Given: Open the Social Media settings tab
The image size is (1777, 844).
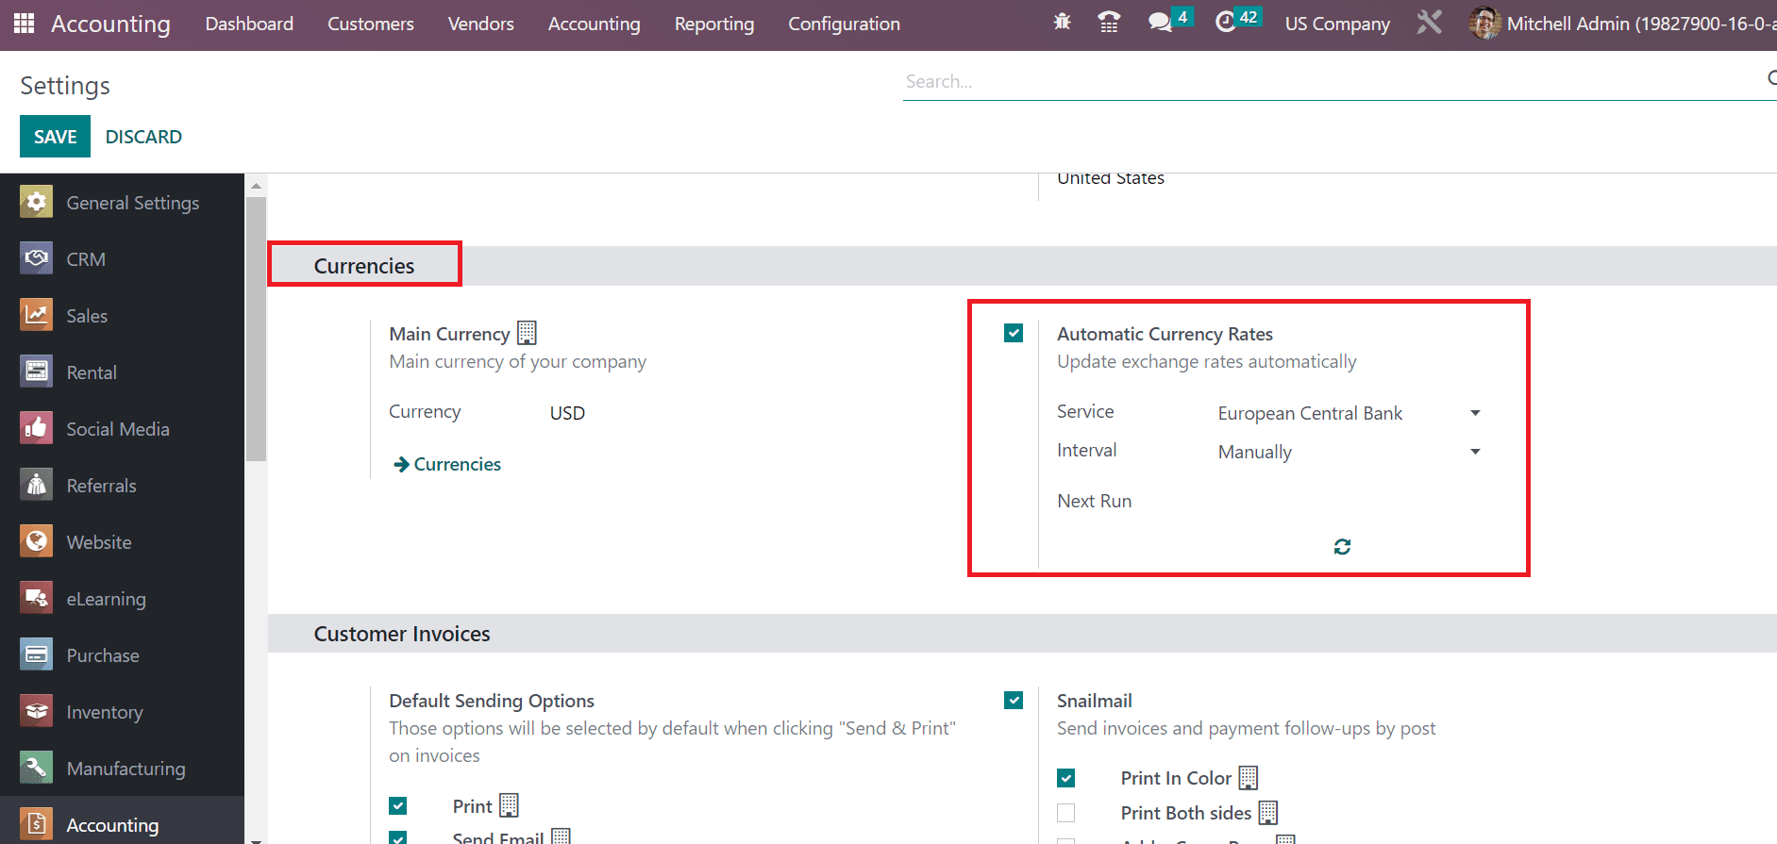Looking at the screenshot, I should coord(118,429).
